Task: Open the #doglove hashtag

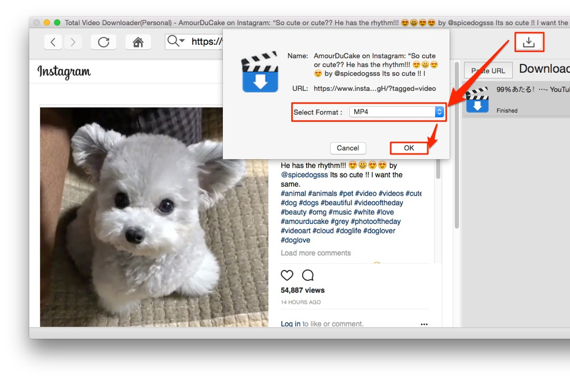Action: click(295, 240)
